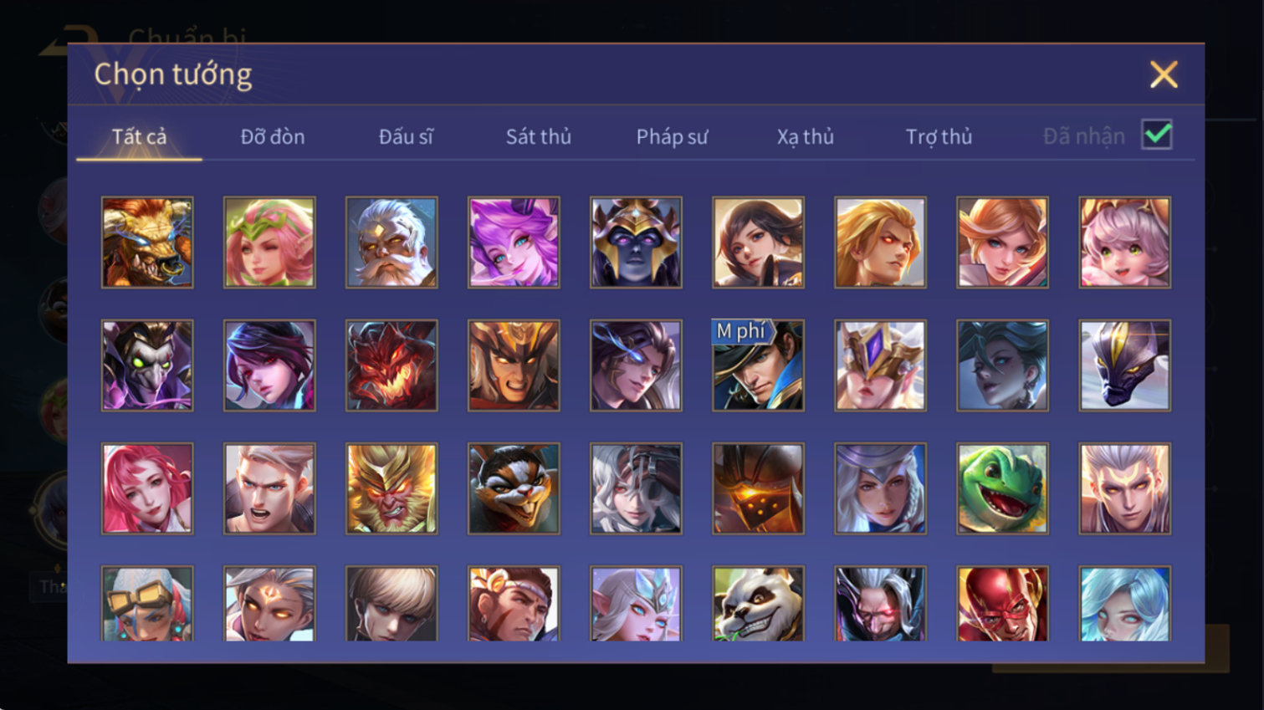Screen dimensions: 1264x710
Task: Select the golden bull hero portrait
Action: tap(147, 243)
